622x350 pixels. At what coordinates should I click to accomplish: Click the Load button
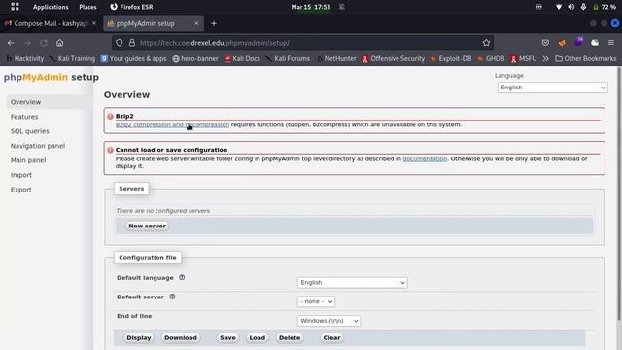[257, 338]
